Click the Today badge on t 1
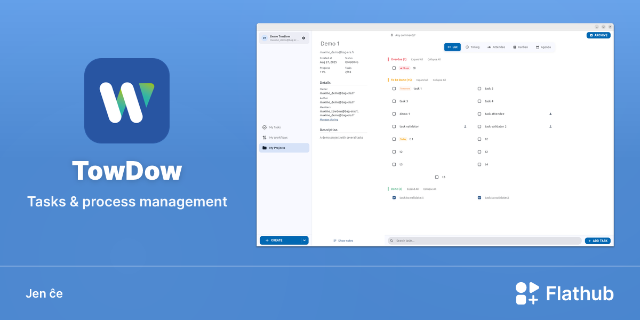 [x=403, y=139]
